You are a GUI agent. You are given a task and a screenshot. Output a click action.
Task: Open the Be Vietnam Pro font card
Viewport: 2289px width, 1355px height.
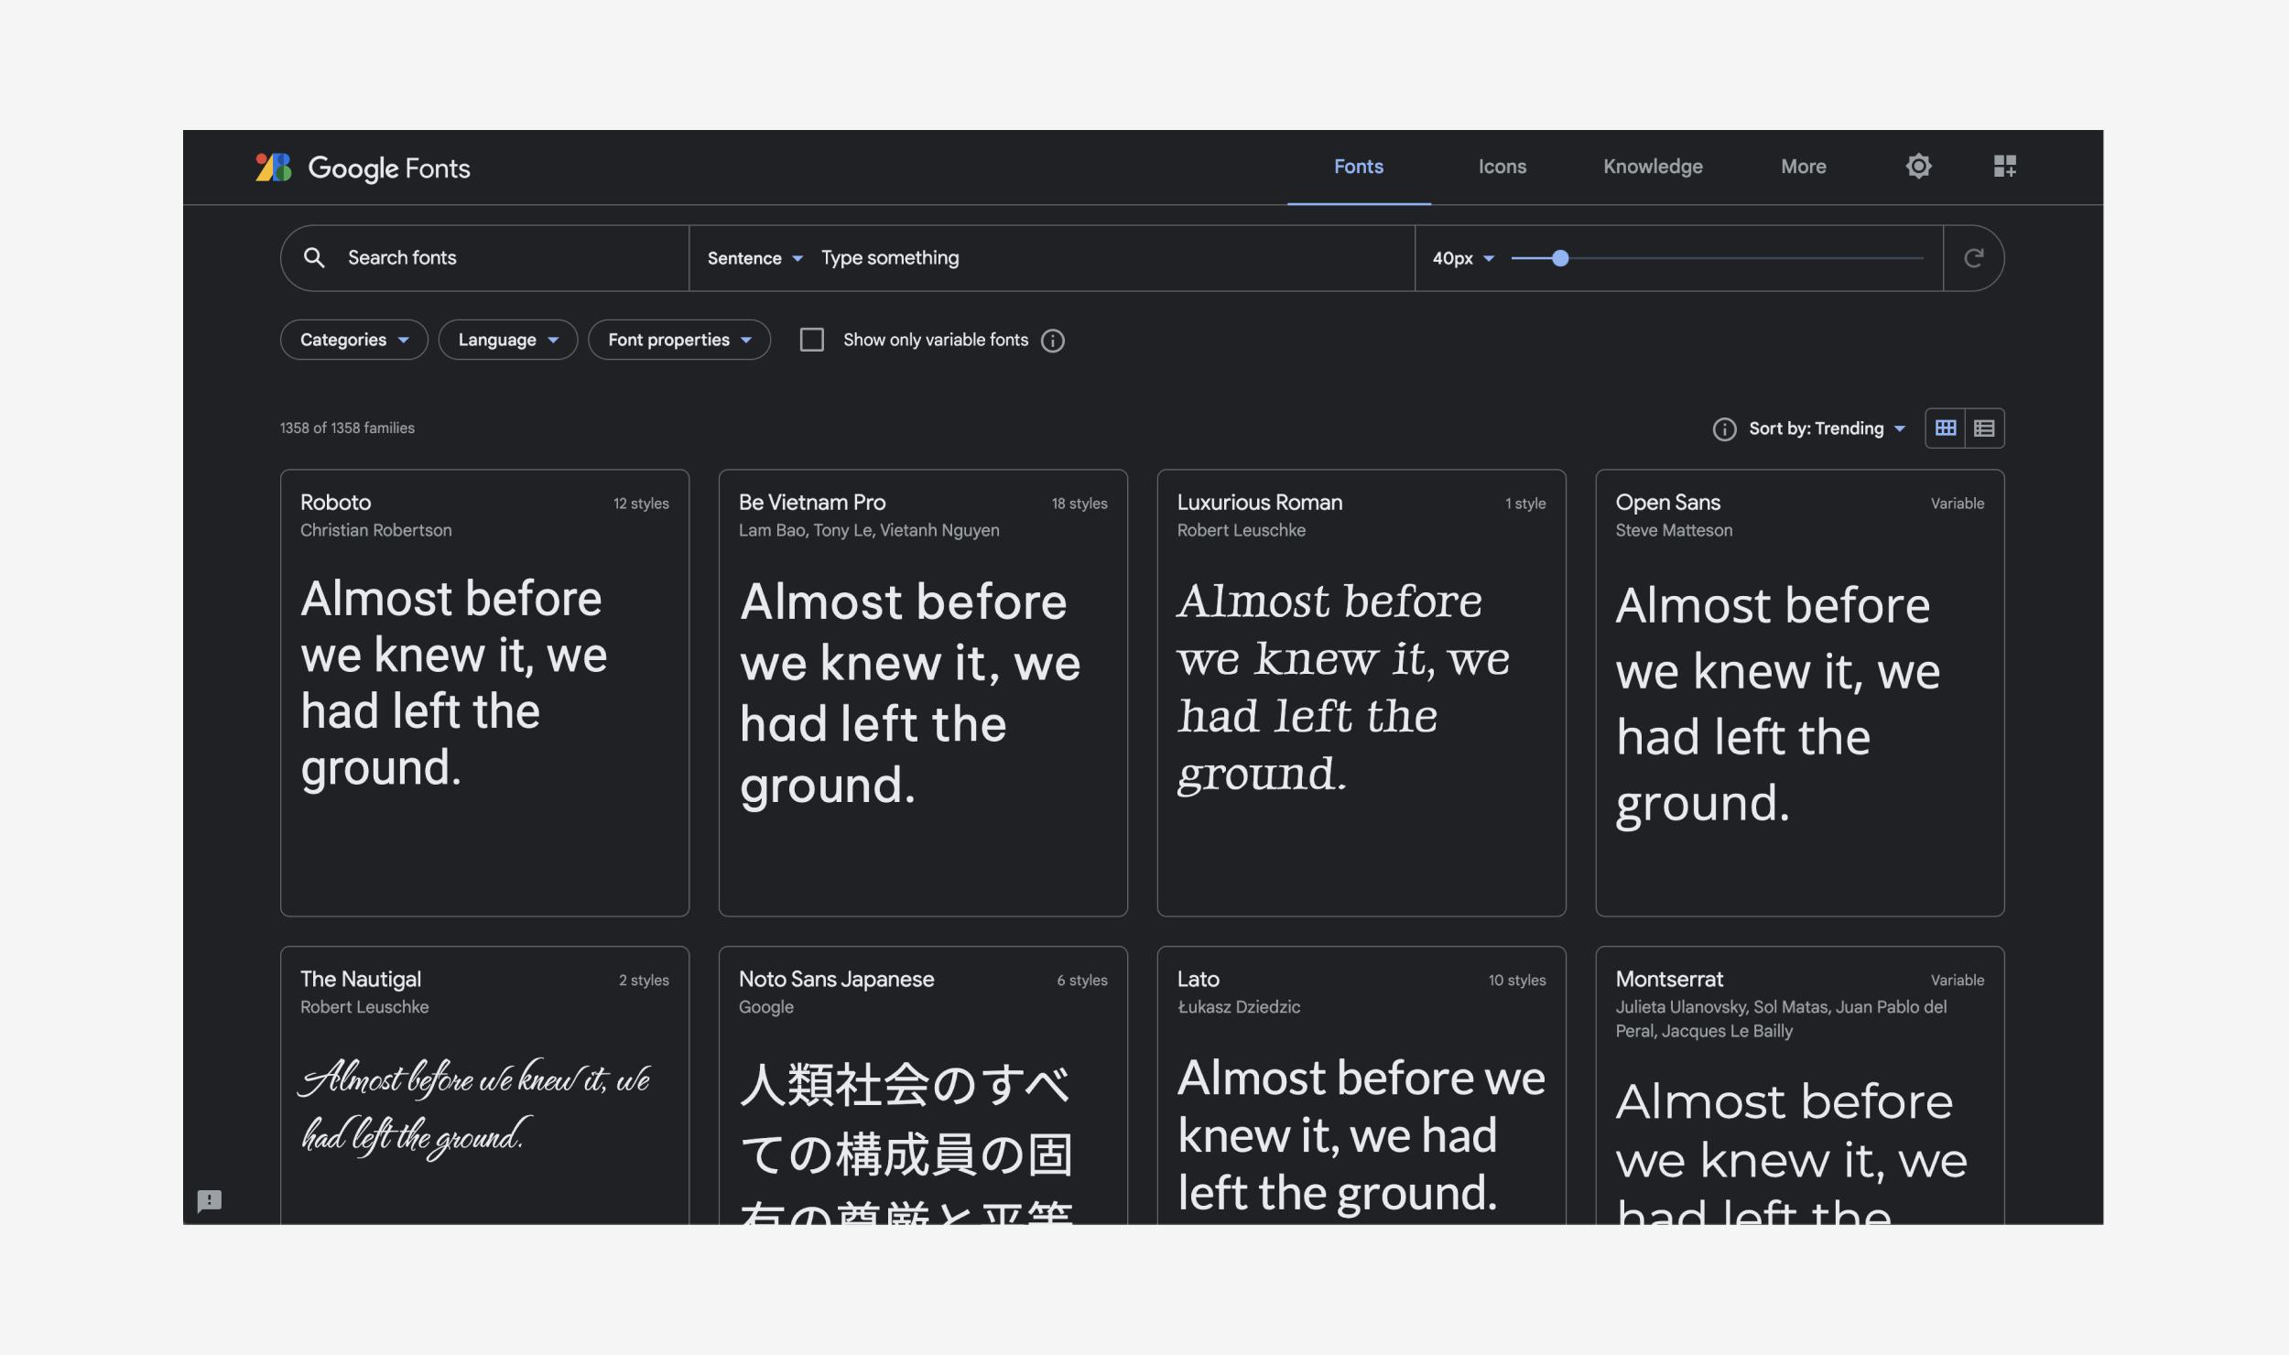923,693
